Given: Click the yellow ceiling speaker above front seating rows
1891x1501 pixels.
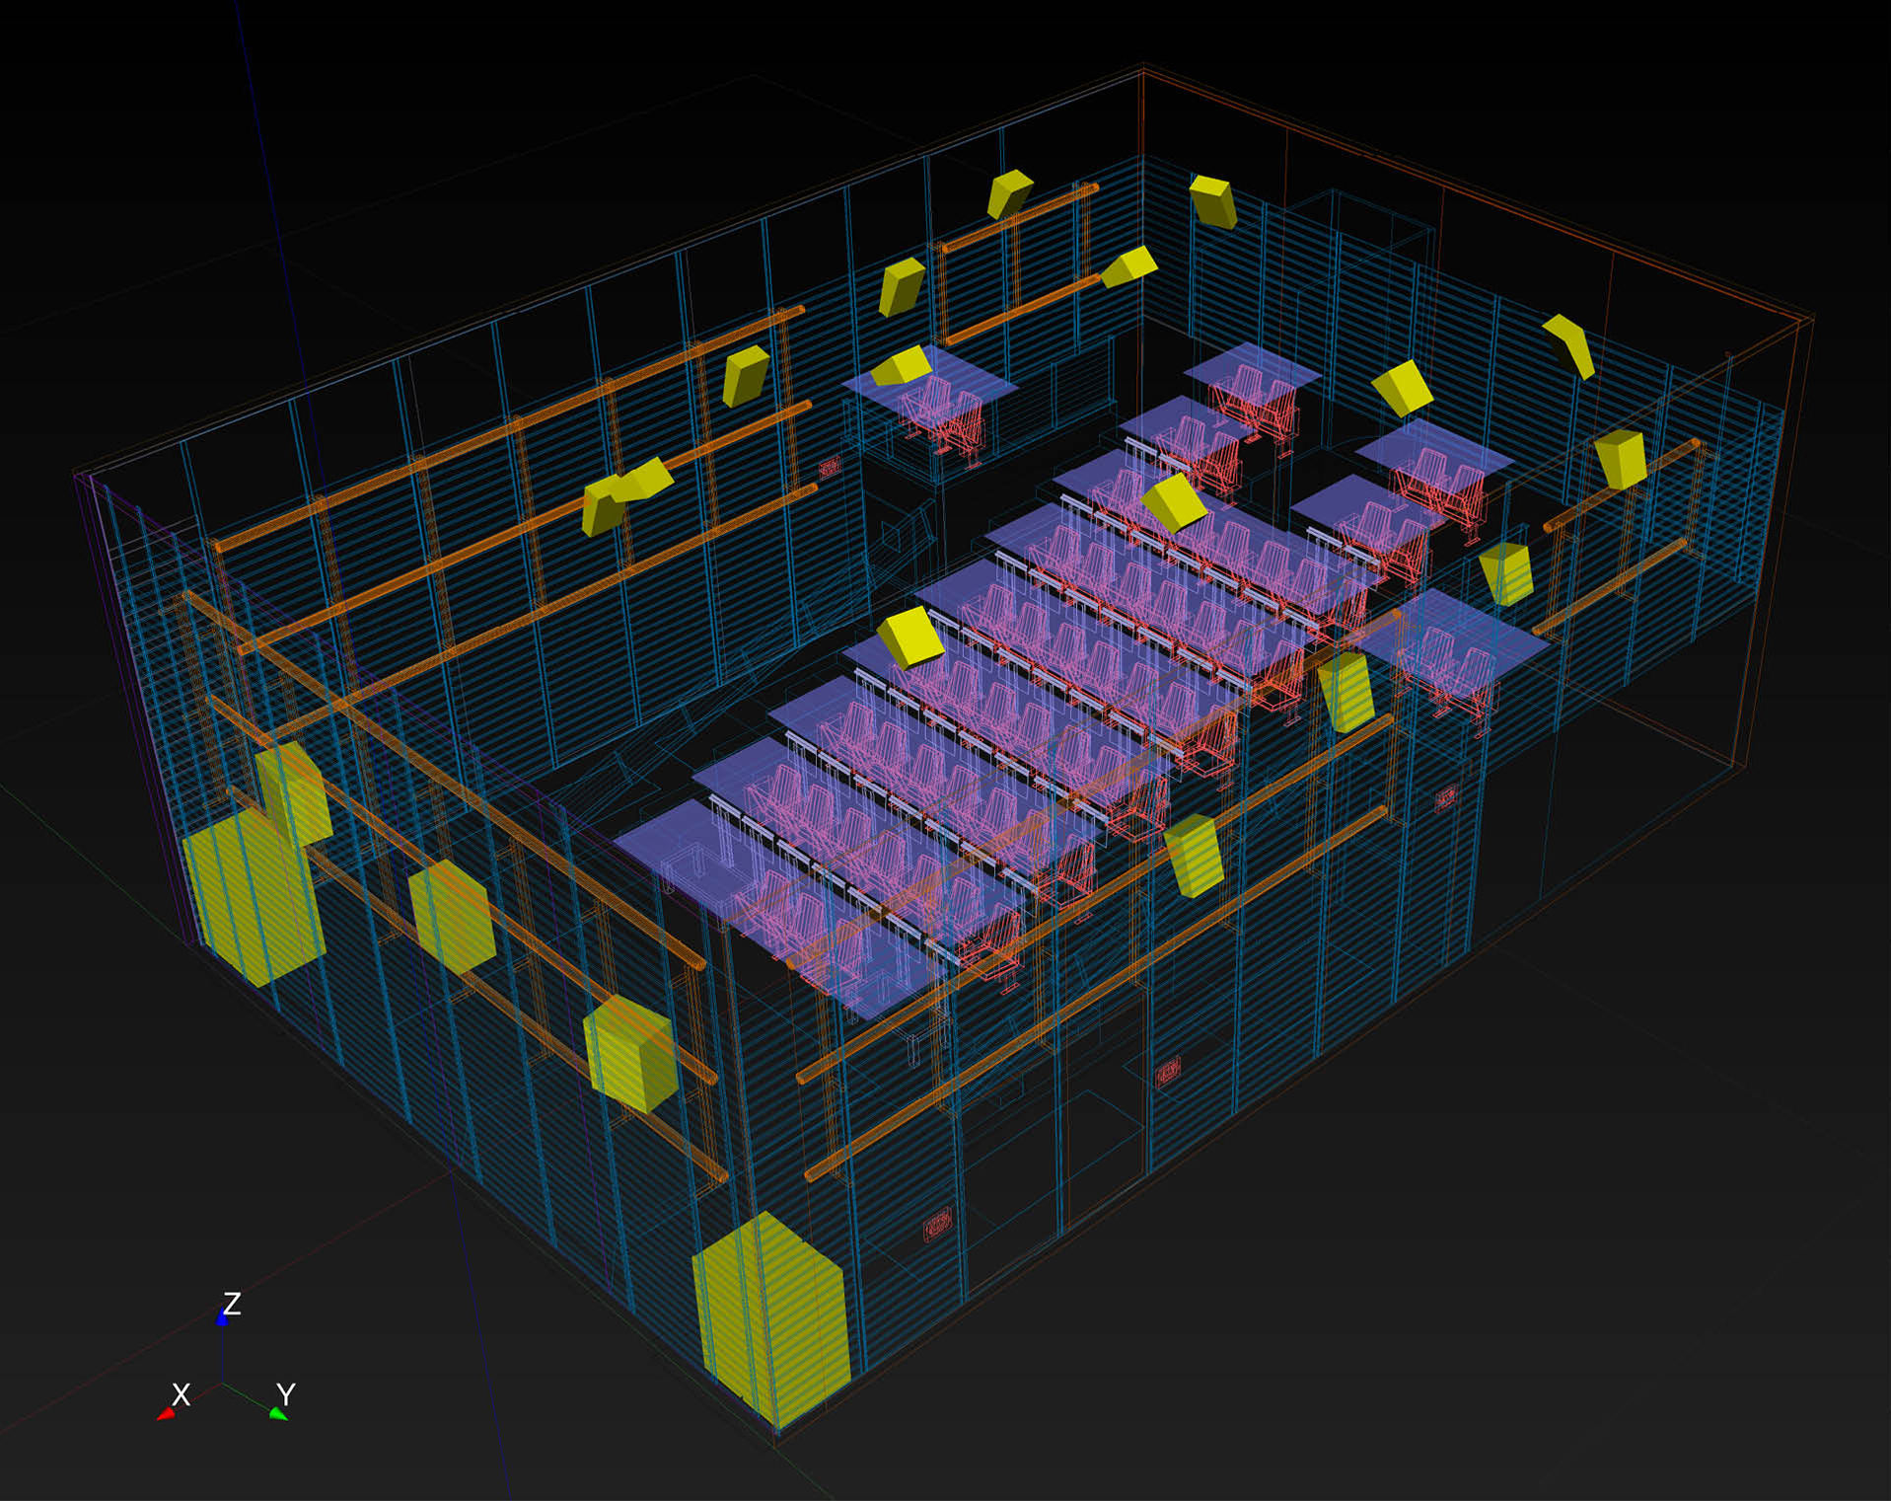Looking at the screenshot, I should tap(910, 638).
